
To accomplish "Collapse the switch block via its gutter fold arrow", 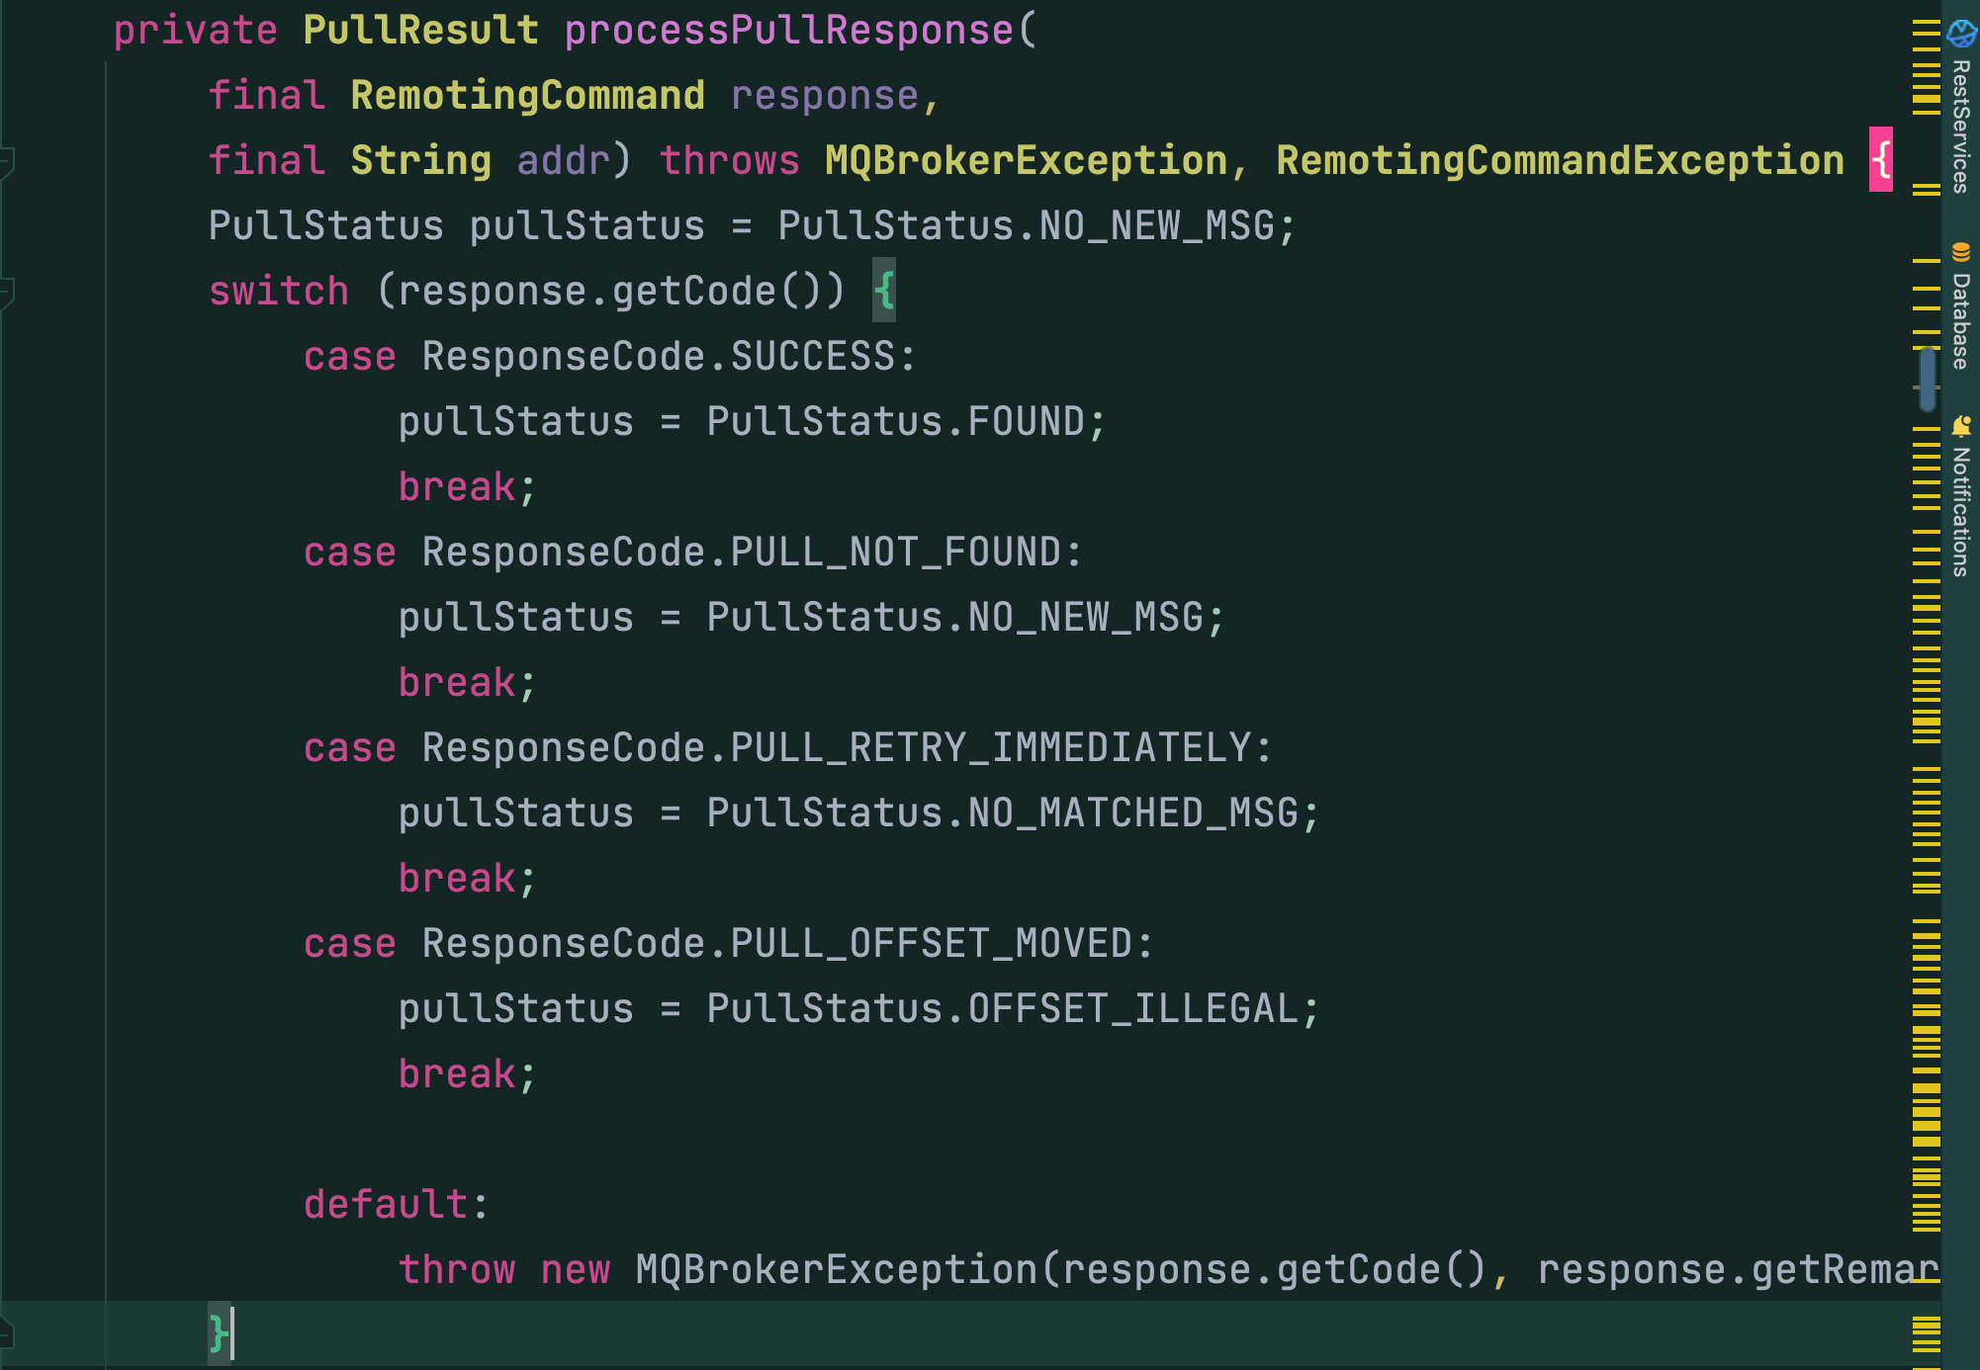I will click(6, 290).
